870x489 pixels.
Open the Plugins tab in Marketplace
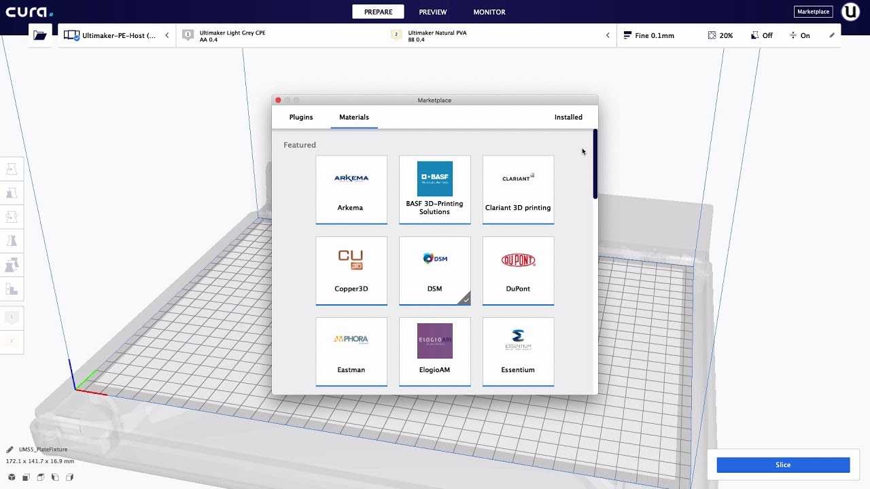tap(301, 117)
